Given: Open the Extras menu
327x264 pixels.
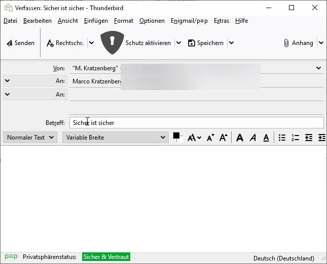Looking at the screenshot, I should [222, 21].
